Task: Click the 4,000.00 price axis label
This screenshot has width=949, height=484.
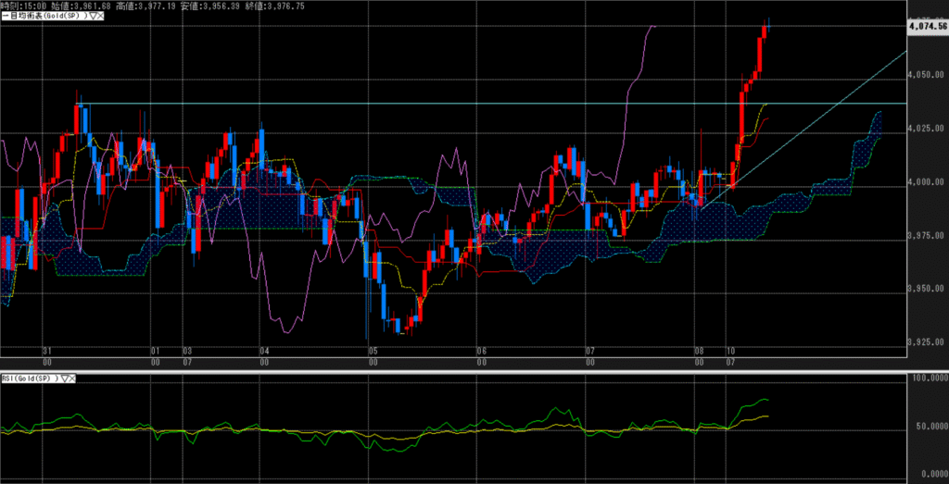Action: (927, 182)
